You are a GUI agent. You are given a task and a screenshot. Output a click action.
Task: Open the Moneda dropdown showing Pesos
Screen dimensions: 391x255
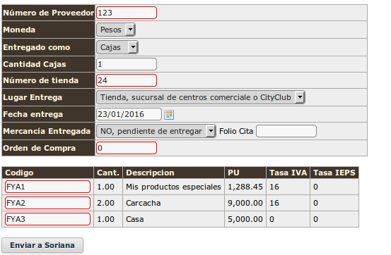116,30
